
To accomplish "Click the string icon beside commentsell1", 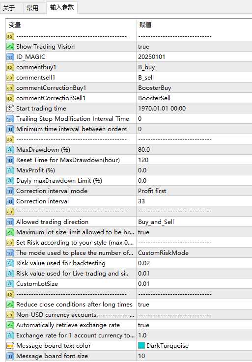I will click(x=10, y=78).
